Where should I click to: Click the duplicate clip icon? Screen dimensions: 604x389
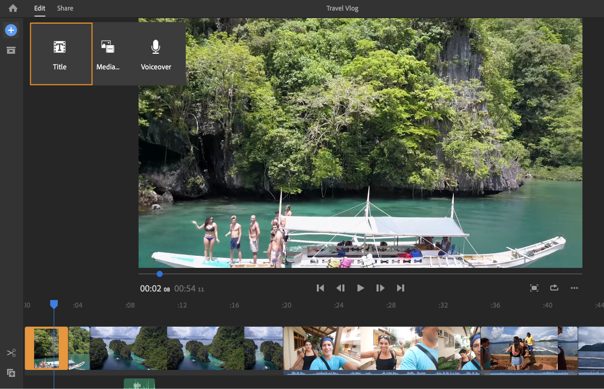click(x=11, y=373)
